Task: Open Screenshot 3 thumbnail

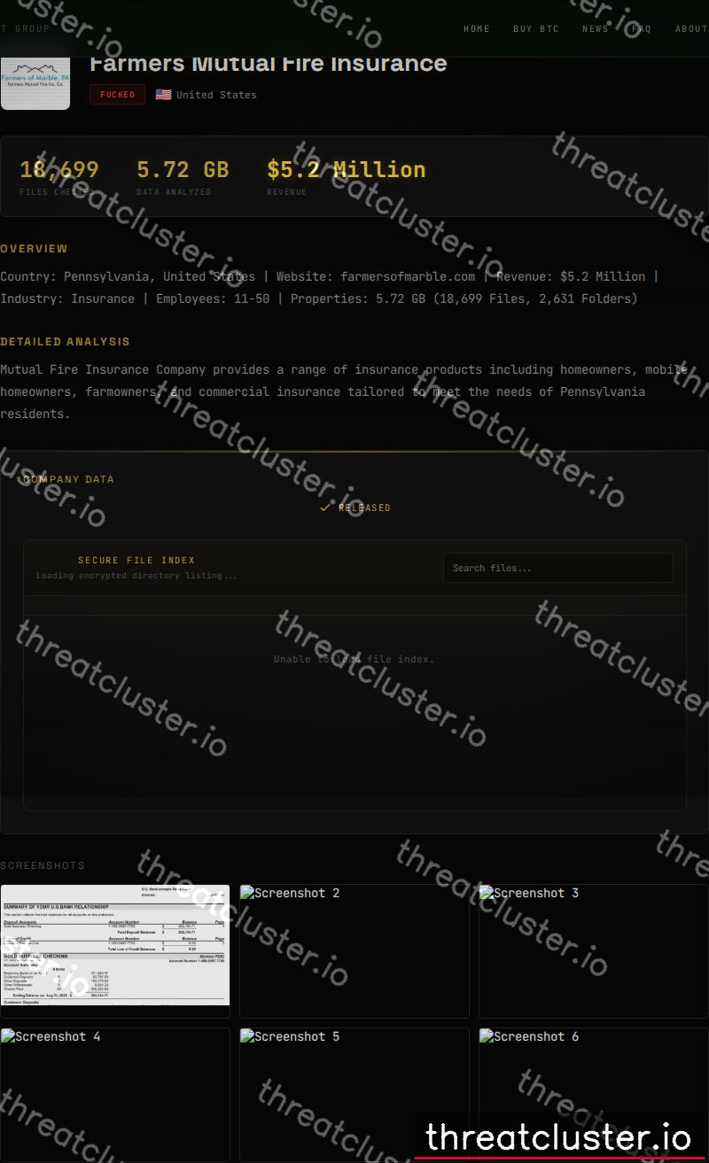Action: 593,950
